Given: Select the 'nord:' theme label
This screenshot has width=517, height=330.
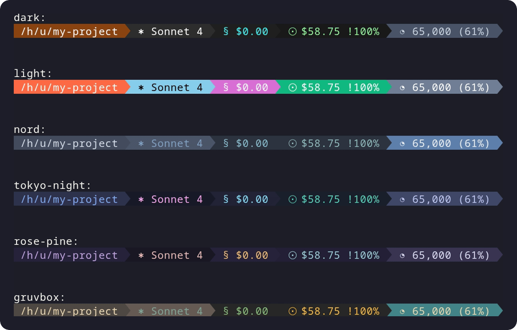Looking at the screenshot, I should 29,129.
